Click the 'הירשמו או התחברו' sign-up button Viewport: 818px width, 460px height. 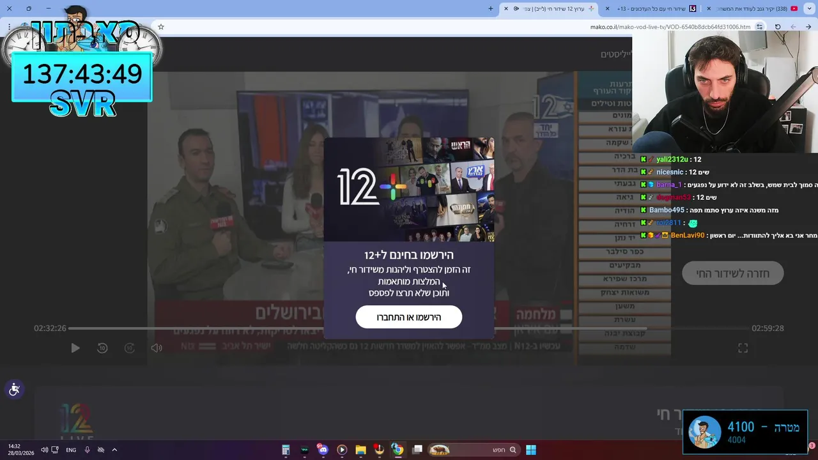409,317
